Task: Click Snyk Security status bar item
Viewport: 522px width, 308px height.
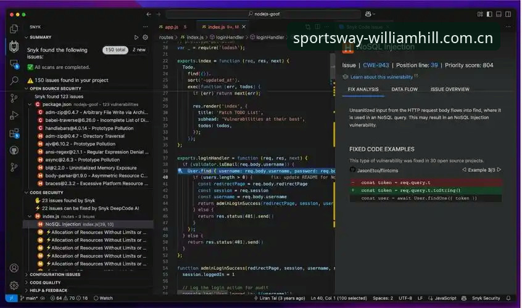Action: tap(486, 298)
